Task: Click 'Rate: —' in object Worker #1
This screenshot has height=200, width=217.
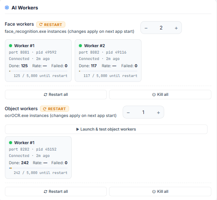Action: pos(40,163)
